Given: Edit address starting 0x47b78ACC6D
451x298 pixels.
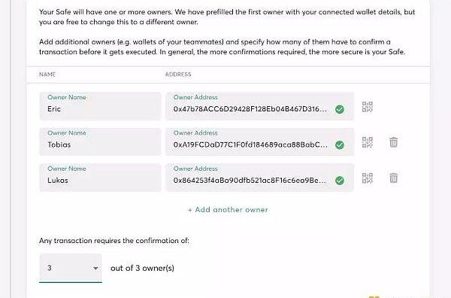Looking at the screenshot, I should point(260,106).
